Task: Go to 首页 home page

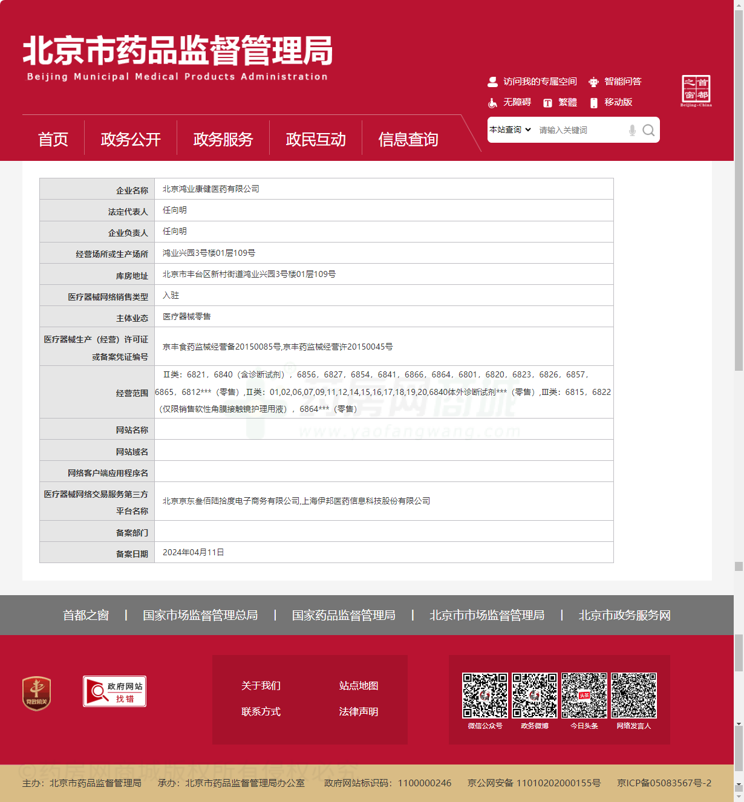Action: pos(53,140)
